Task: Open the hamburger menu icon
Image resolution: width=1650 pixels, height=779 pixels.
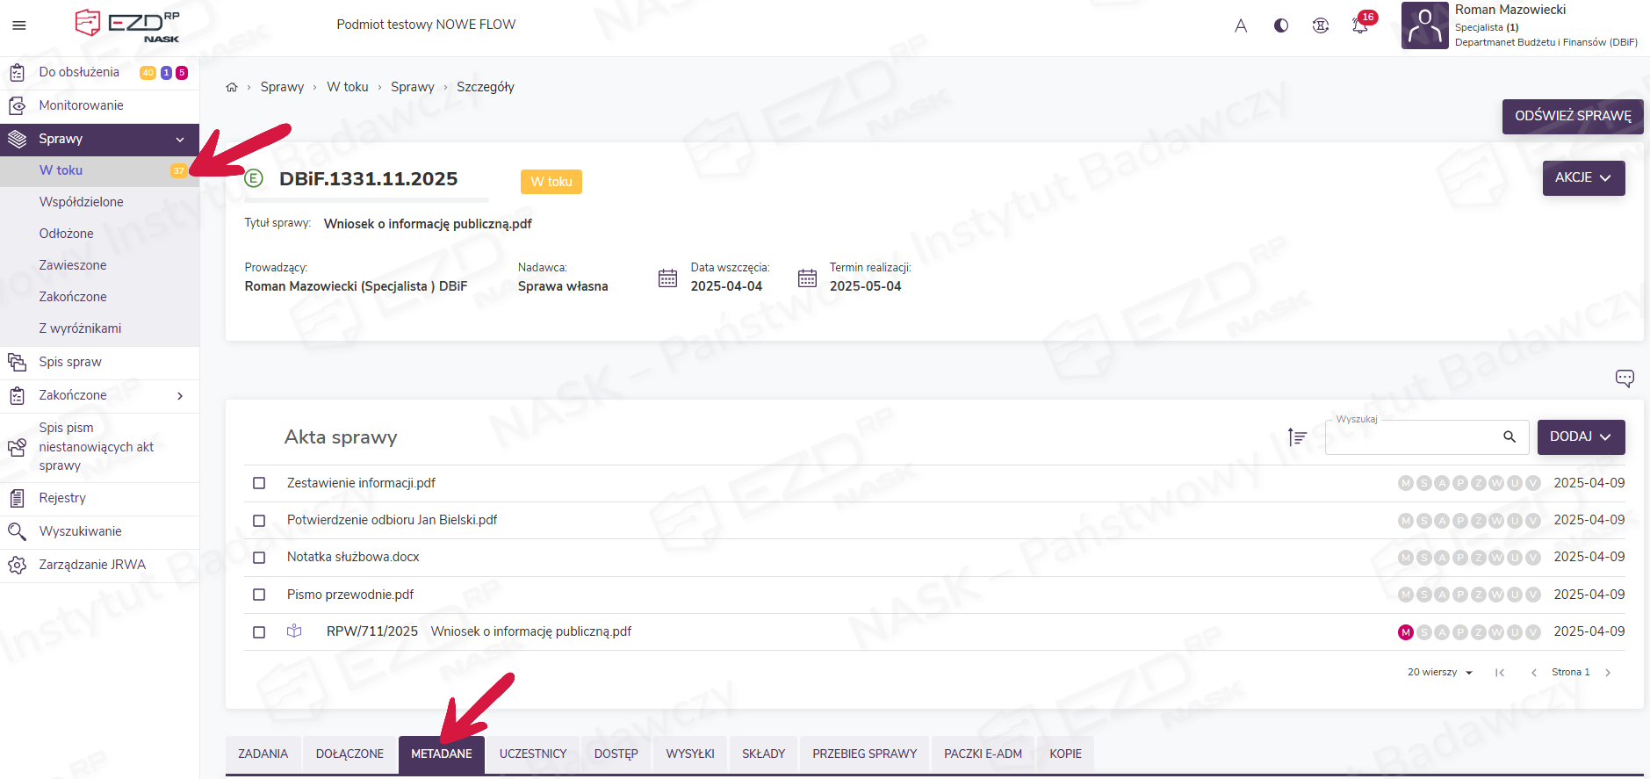Action: click(x=18, y=25)
